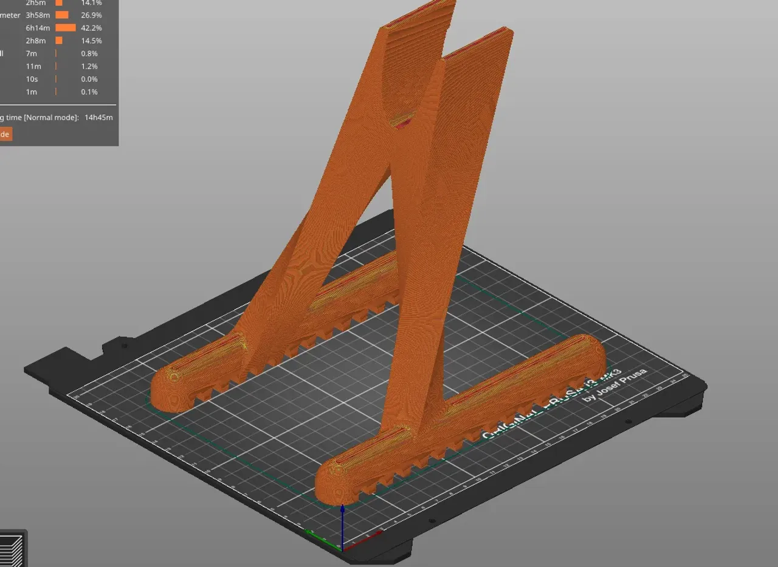778x567 pixels.
Task: Click the orange bar beside 26.9%
Action: tap(62, 15)
